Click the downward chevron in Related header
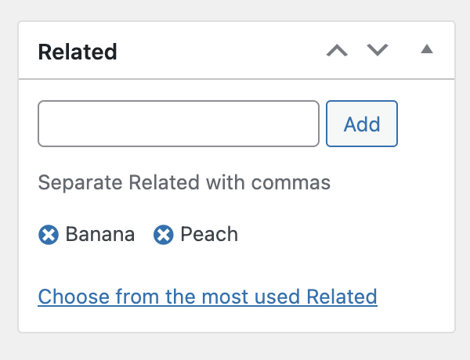This screenshot has width=470, height=360. 378,50
